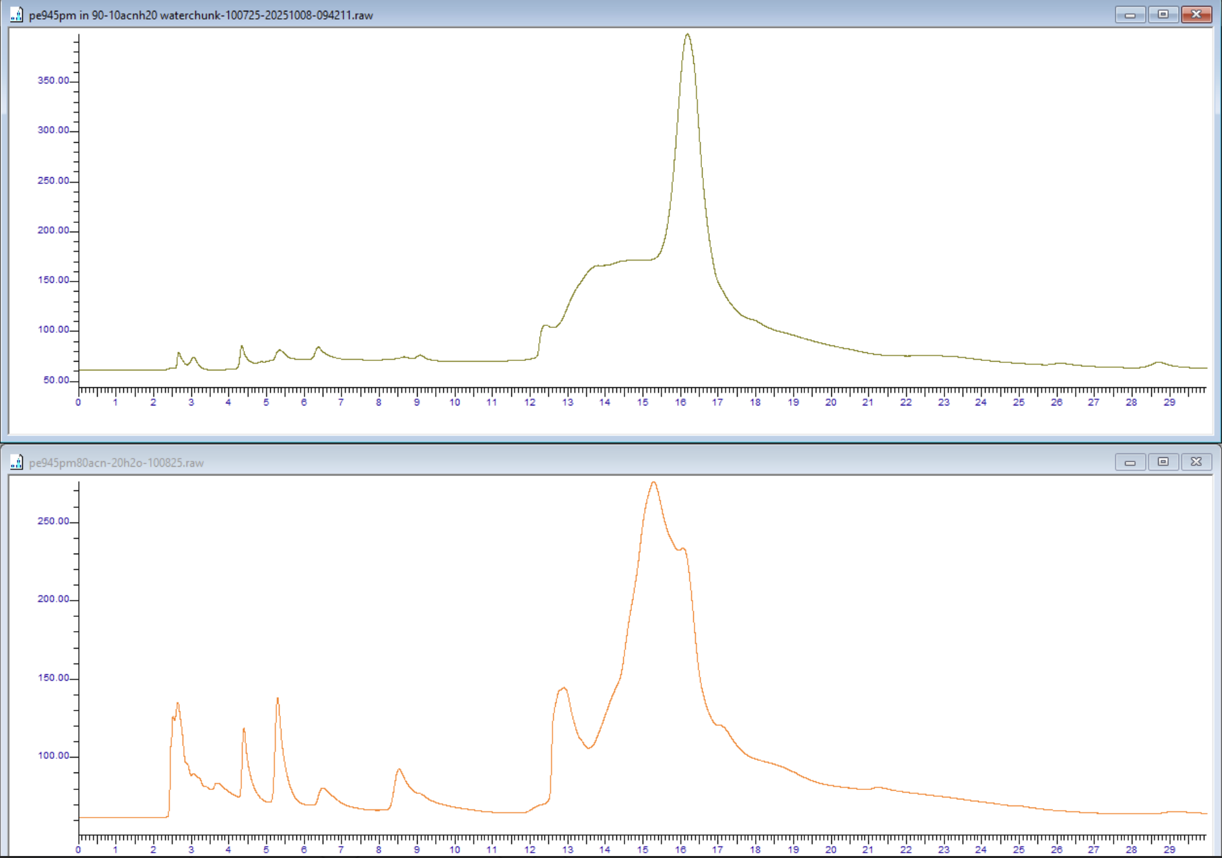This screenshot has height=858, width=1222.
Task: Open the system menu of pe945pm80acn-20h2o-100825.raw window
Action: tap(15, 462)
